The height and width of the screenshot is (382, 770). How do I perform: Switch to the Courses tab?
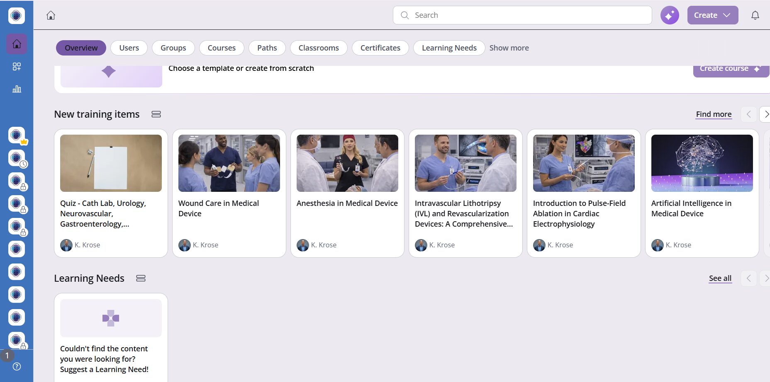(x=222, y=48)
